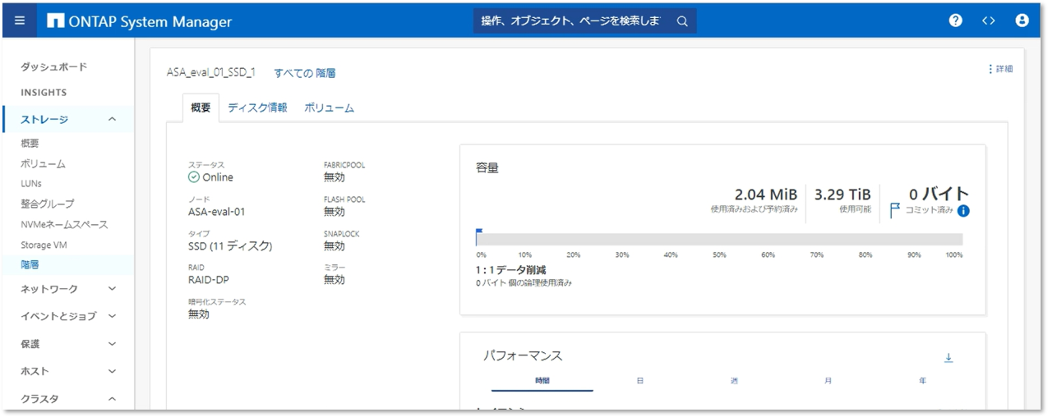Click the 無効 value under 暗号化ステータス

coord(199,314)
